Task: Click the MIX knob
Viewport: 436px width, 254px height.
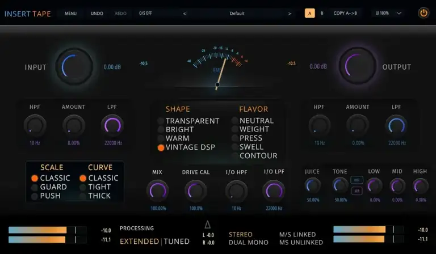Action: coord(158,191)
